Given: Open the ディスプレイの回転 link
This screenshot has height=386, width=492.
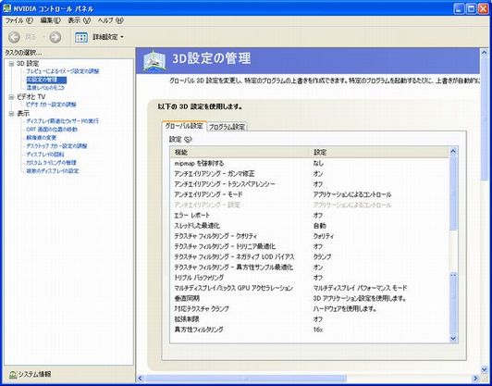Looking at the screenshot, I should (x=45, y=155).
